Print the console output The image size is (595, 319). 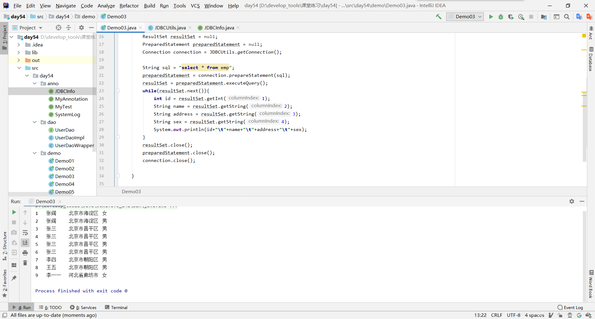pos(25,253)
